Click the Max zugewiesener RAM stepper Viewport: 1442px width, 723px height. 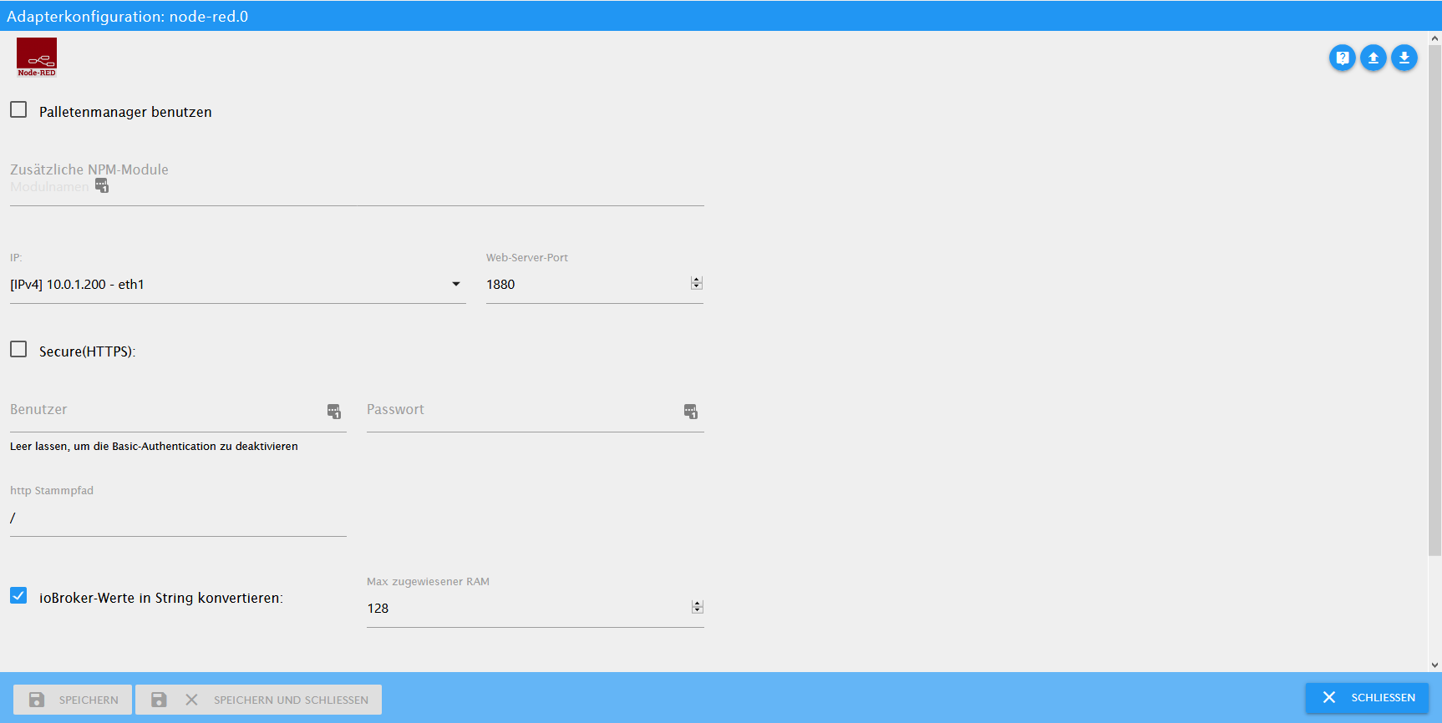pyautogui.click(x=698, y=607)
